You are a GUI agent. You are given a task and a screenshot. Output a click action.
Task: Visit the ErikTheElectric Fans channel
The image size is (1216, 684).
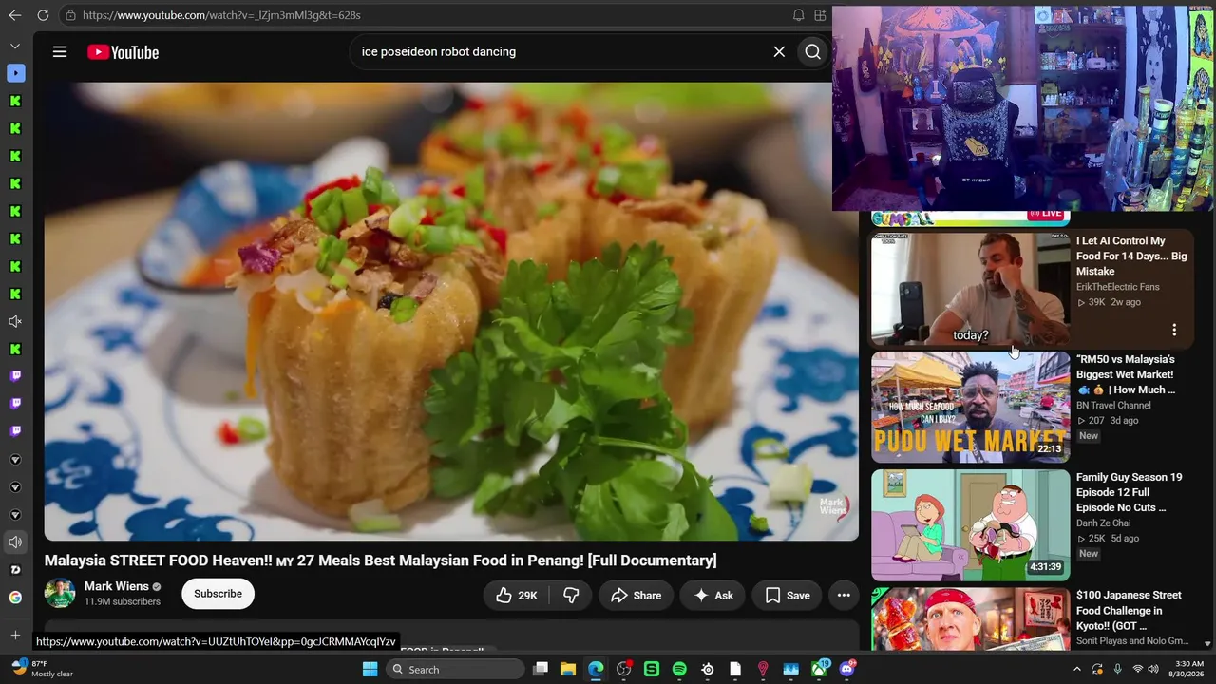[1117, 287]
